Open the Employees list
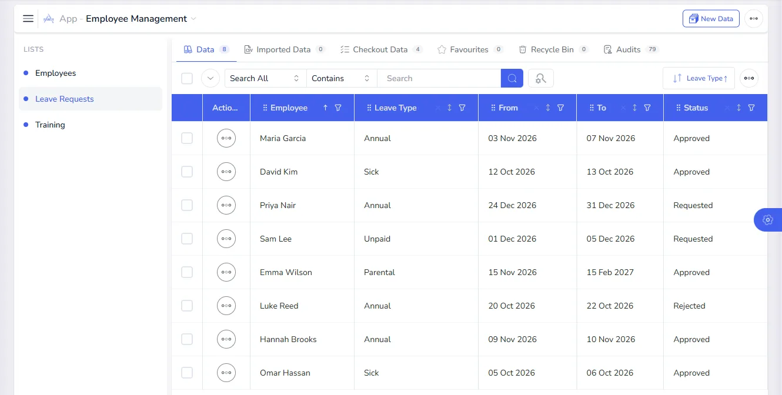Image resolution: width=782 pixels, height=395 pixels. coord(91,73)
